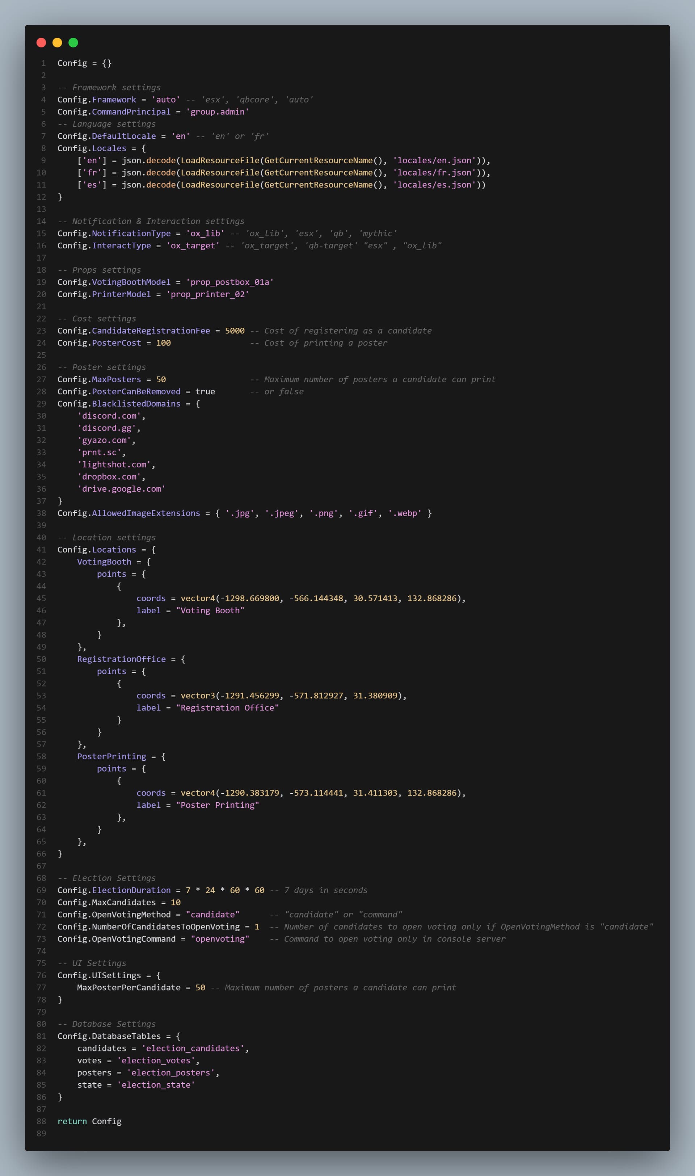Click the 'prop_postbox_01a' model string

pyautogui.click(x=229, y=282)
